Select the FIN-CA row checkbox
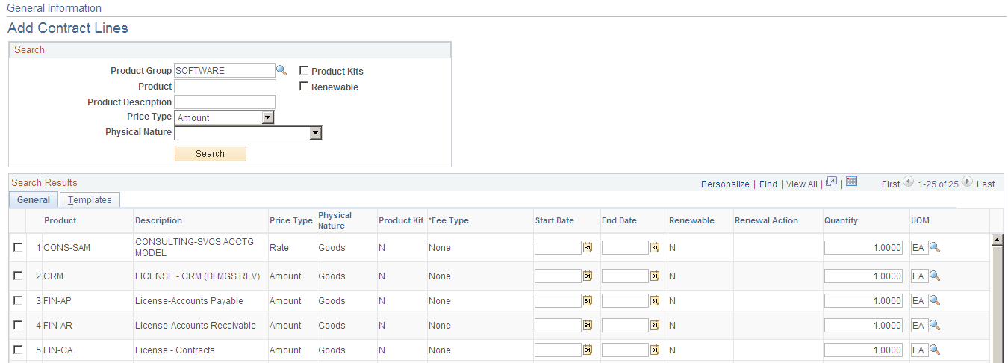Screen dimensions: 1008x363 pyautogui.click(x=18, y=350)
